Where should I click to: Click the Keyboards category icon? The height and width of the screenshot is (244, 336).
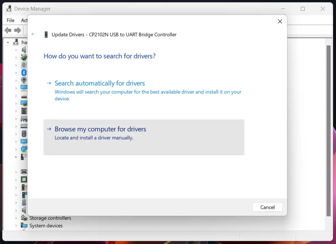(x=24, y=126)
